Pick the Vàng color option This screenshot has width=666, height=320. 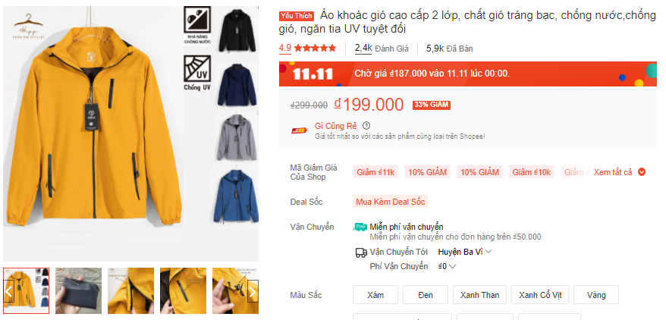pyautogui.click(x=596, y=295)
